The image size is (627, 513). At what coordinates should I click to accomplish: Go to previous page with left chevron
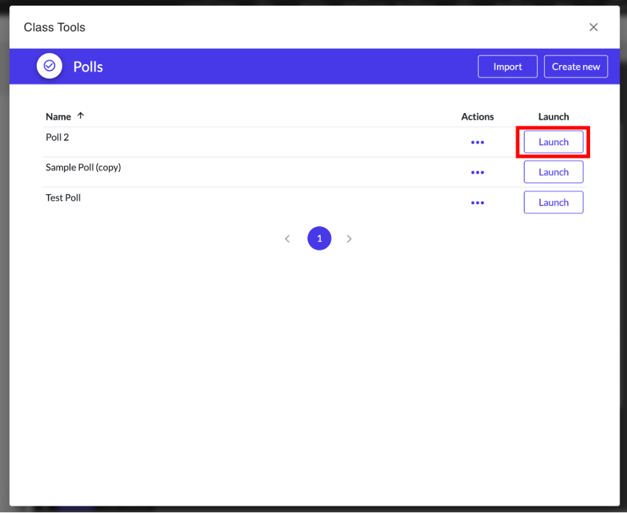click(x=287, y=239)
